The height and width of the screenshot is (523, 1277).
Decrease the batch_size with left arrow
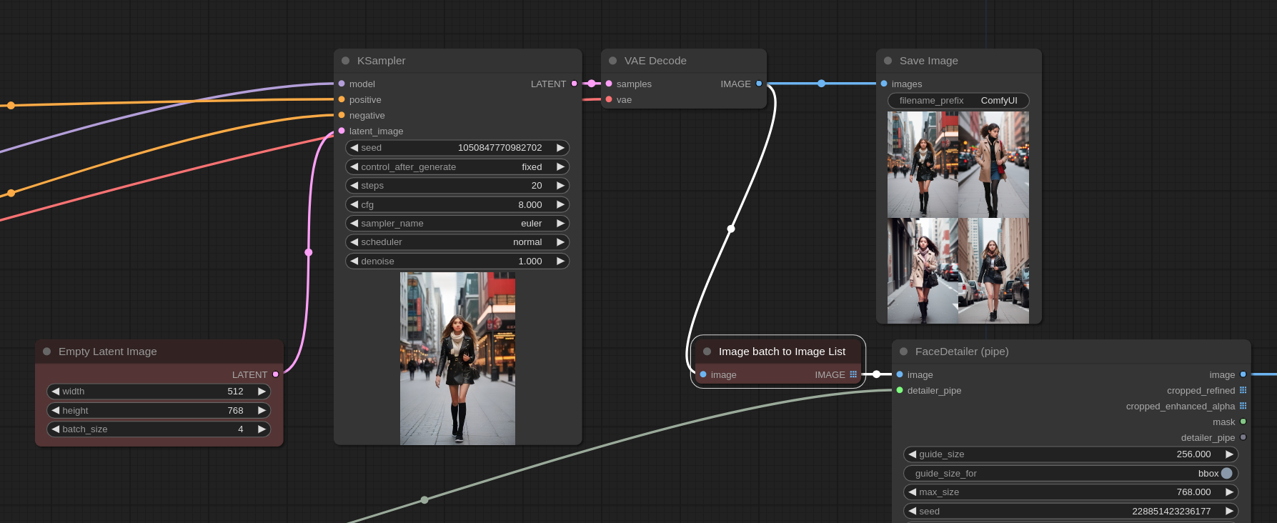click(55, 429)
